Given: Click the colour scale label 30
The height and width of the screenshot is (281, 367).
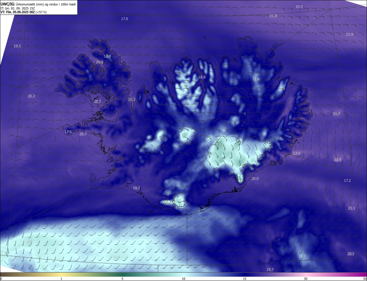Looking at the screenshot, I should click(306, 279).
